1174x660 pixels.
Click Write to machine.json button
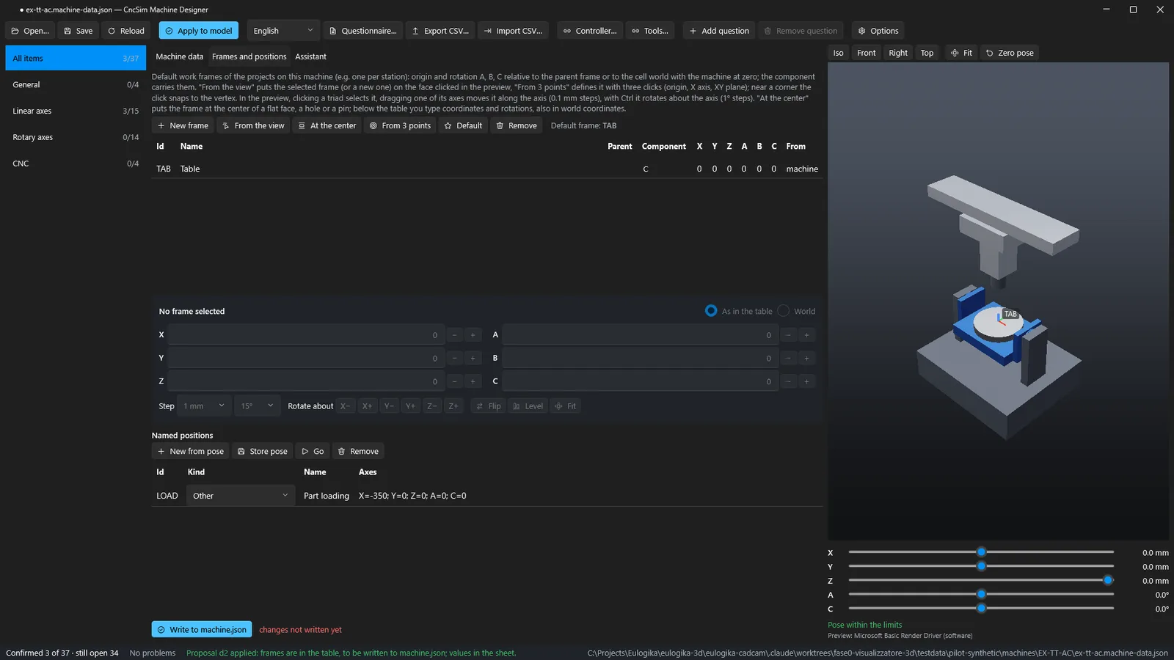click(202, 629)
